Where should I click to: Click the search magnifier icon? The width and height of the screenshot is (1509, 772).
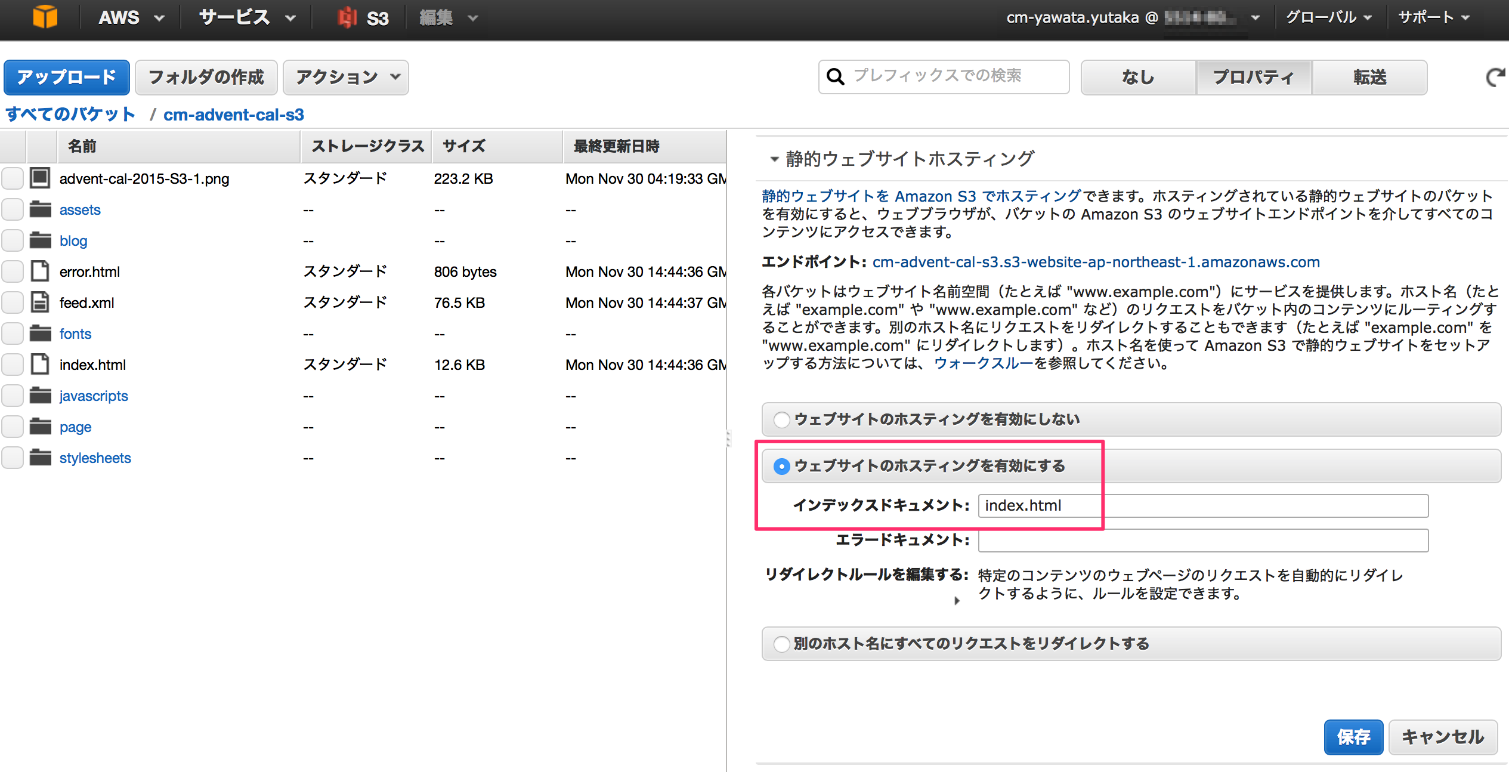click(836, 77)
